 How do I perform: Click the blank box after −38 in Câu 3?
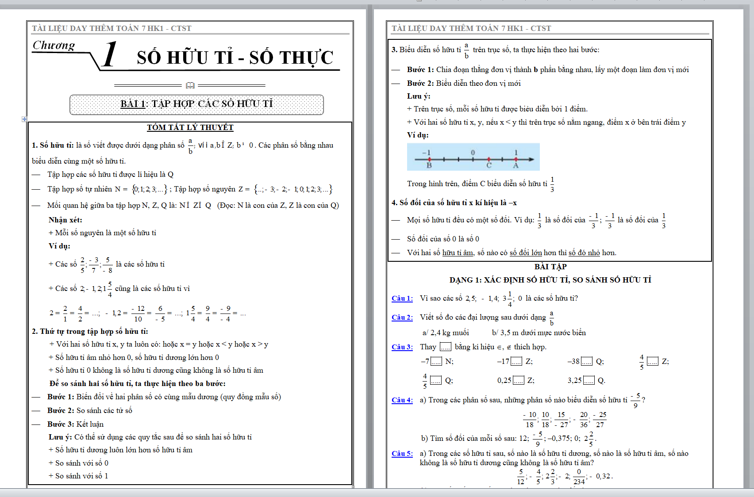point(587,362)
